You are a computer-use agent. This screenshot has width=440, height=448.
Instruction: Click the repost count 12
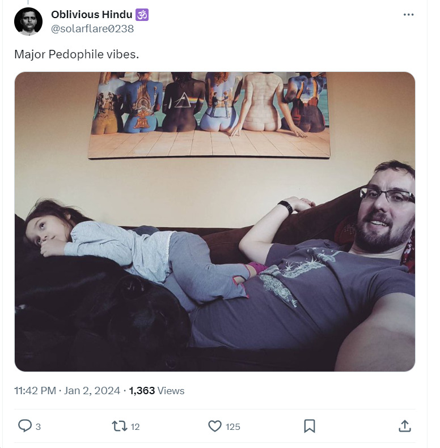coord(135,426)
